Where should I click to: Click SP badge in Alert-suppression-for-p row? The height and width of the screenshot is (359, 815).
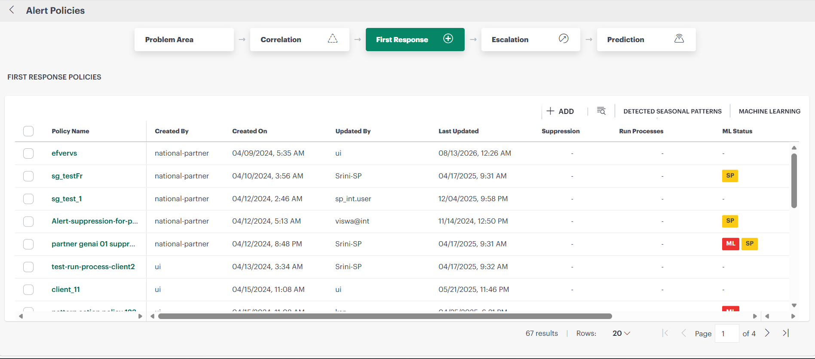click(x=730, y=221)
